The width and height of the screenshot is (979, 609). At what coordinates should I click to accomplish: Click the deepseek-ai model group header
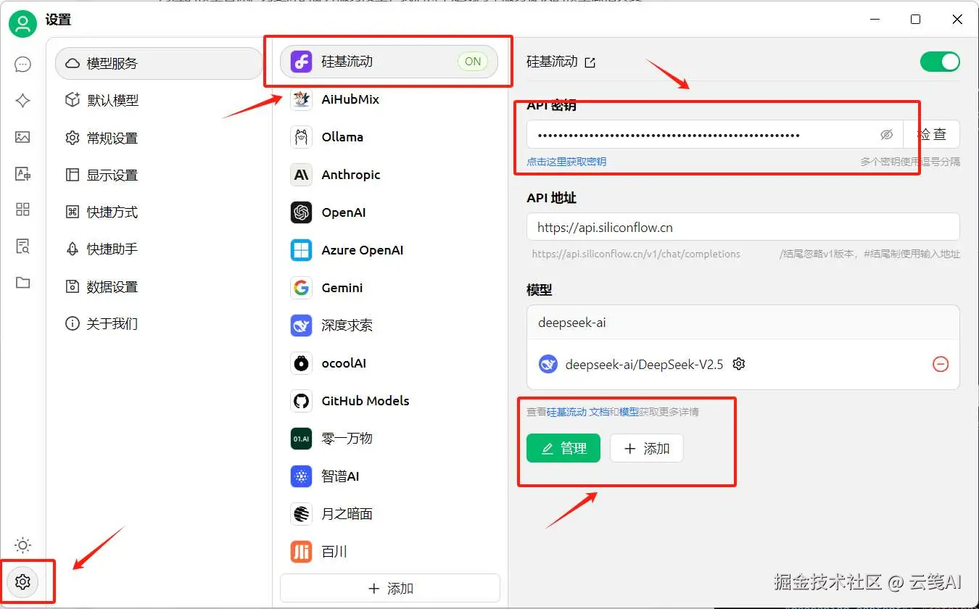743,323
